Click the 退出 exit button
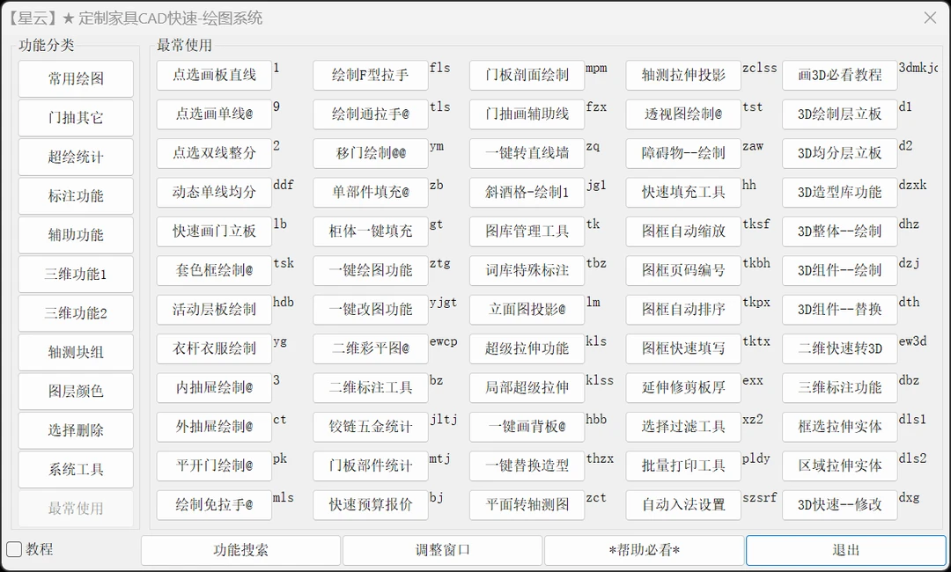Screen dimensions: 951x572 click(847, 549)
